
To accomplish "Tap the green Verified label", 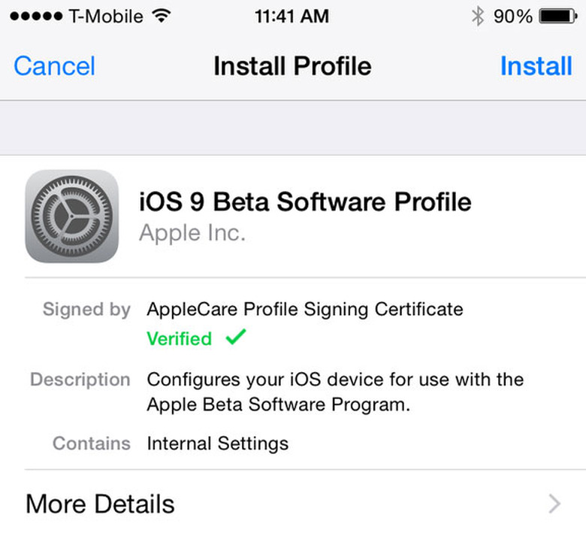I will coord(180,339).
